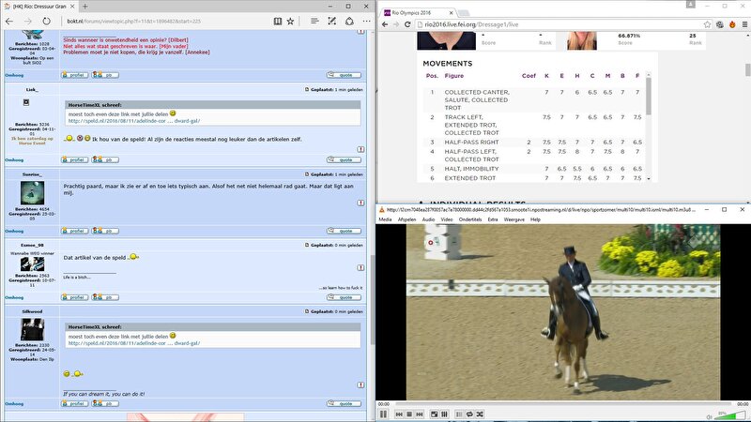Add page to Edge favorites star

[290, 21]
